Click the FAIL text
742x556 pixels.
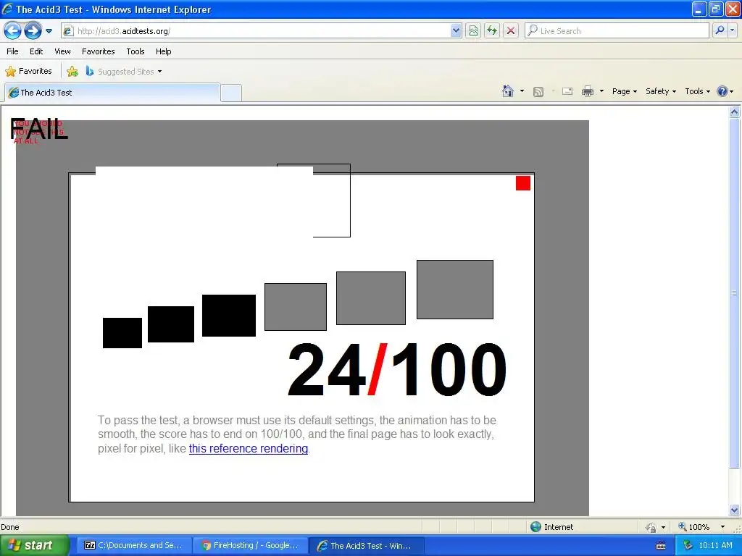pos(39,129)
